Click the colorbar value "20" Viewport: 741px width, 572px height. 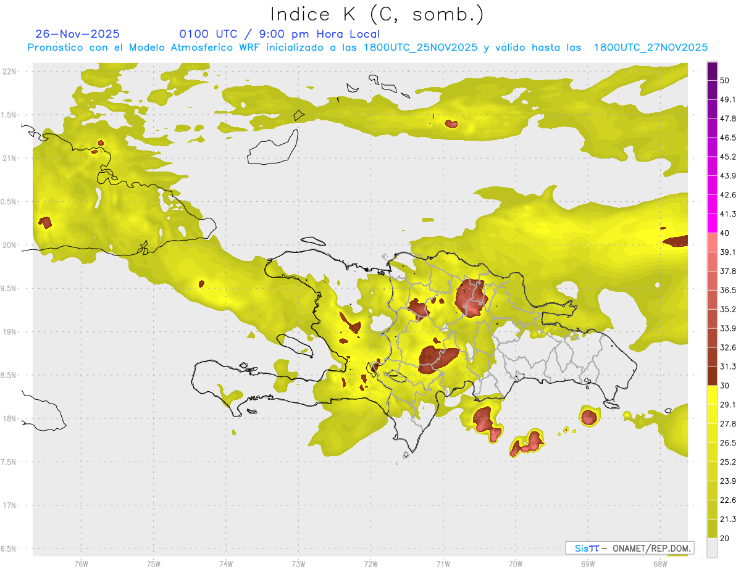(x=725, y=538)
